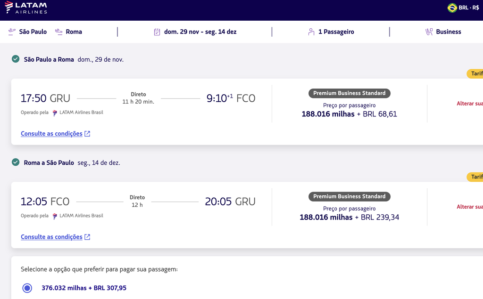Click LATAM logo beside outbound operator name

pos(55,113)
